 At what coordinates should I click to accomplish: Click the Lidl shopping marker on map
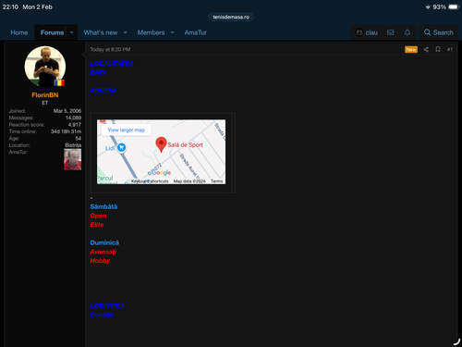121,147
